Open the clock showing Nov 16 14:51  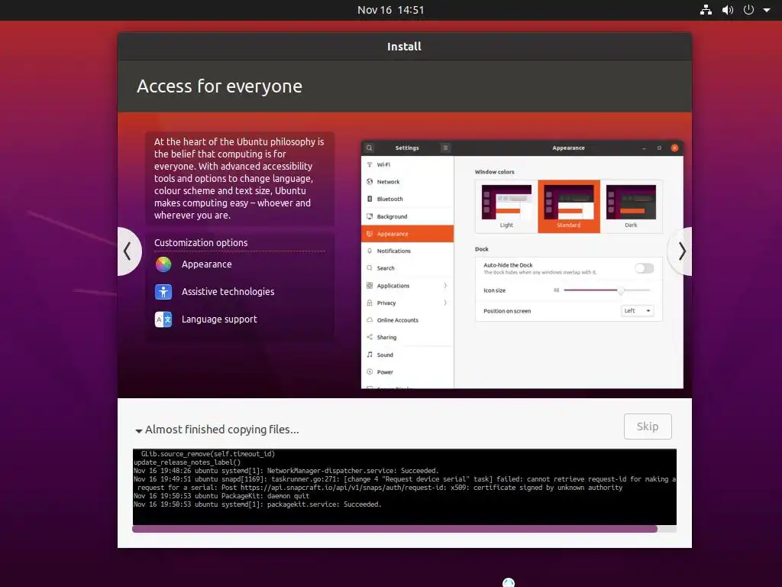(x=390, y=10)
